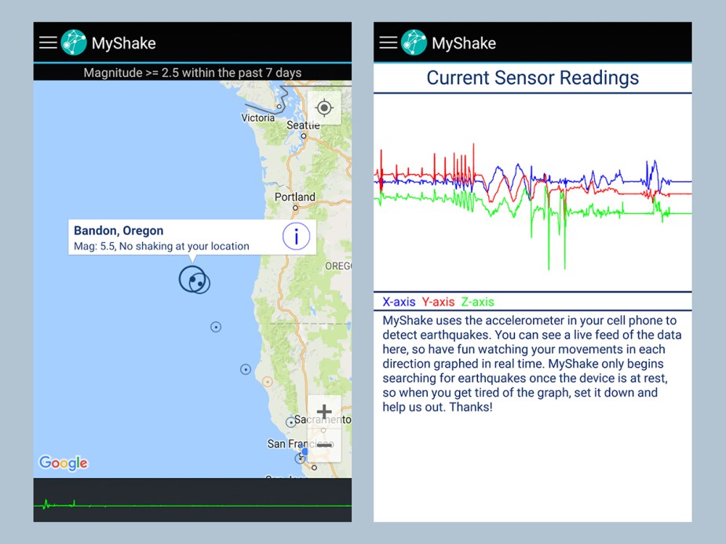Viewport: 726px width, 544px height.
Task: Tap the MyShake globe logo on the map screen
Action: pyautogui.click(x=74, y=42)
